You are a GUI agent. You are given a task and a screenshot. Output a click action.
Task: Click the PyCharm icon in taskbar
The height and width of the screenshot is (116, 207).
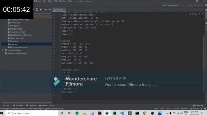107,113
